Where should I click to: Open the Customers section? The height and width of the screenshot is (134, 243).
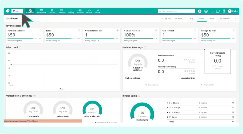pos(62,11)
